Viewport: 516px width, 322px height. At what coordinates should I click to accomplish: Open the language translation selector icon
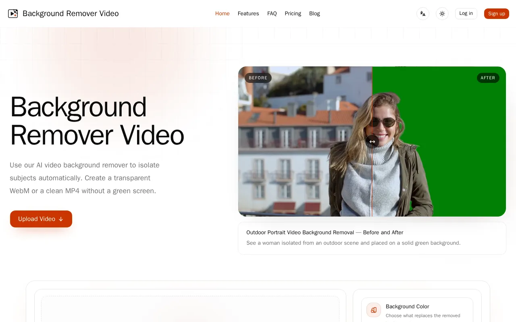(x=423, y=14)
